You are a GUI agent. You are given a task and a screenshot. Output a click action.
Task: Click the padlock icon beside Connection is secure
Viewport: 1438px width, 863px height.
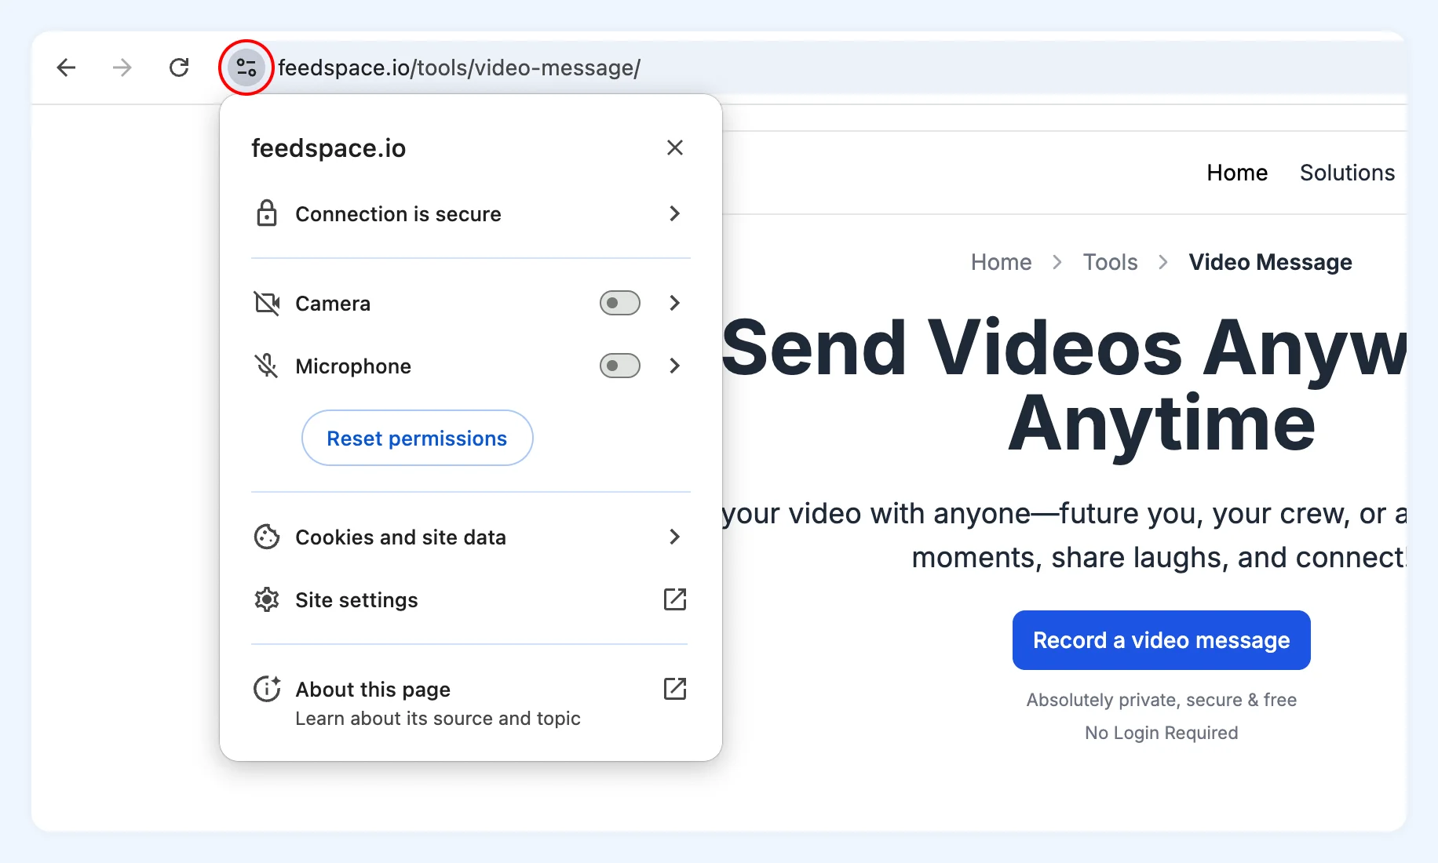pos(267,213)
